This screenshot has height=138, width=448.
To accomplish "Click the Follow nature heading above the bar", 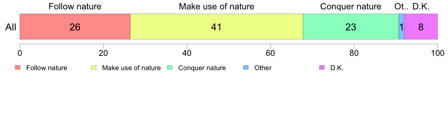I will tap(75, 6).
